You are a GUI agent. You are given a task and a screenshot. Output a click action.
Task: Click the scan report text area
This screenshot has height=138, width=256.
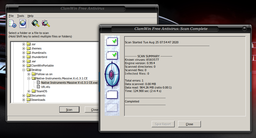tap(185, 76)
